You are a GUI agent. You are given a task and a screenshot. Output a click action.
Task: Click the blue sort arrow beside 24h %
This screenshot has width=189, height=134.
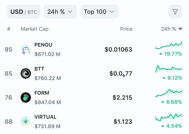[x=180, y=29]
